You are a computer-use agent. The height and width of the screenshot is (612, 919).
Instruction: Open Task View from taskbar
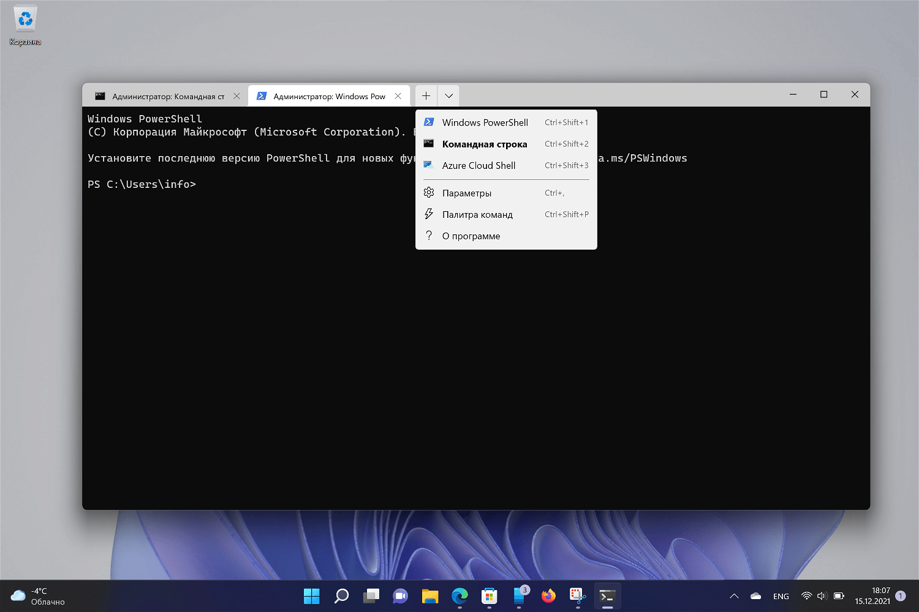click(x=371, y=596)
